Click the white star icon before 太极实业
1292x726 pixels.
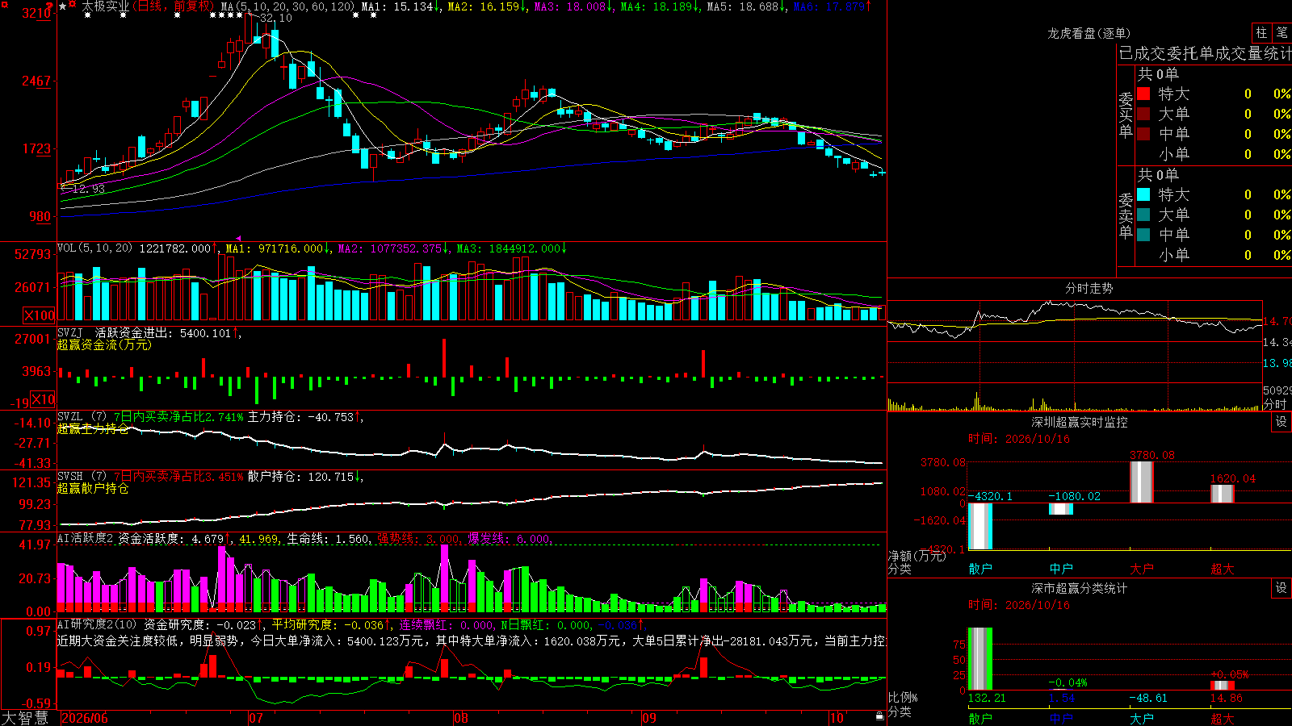pyautogui.click(x=62, y=6)
